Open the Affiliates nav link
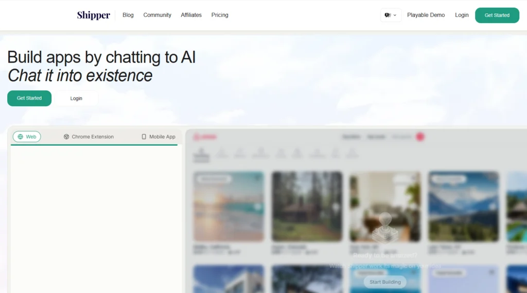 [x=191, y=15]
